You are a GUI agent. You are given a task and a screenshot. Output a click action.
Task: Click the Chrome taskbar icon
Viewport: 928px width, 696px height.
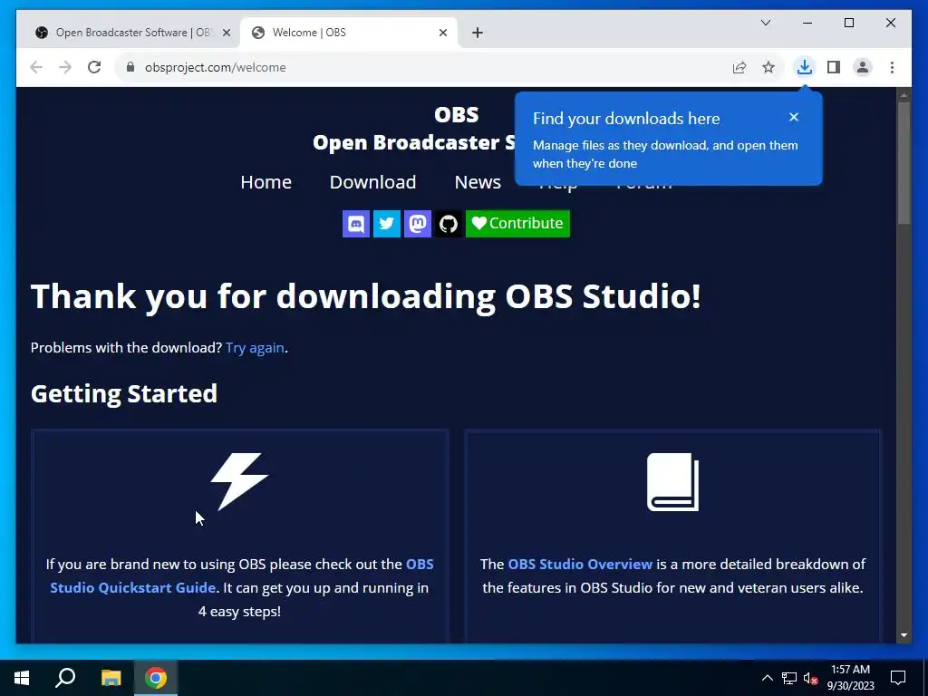pyautogui.click(x=156, y=678)
